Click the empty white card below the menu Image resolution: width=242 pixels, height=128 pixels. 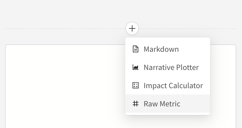click(63, 85)
